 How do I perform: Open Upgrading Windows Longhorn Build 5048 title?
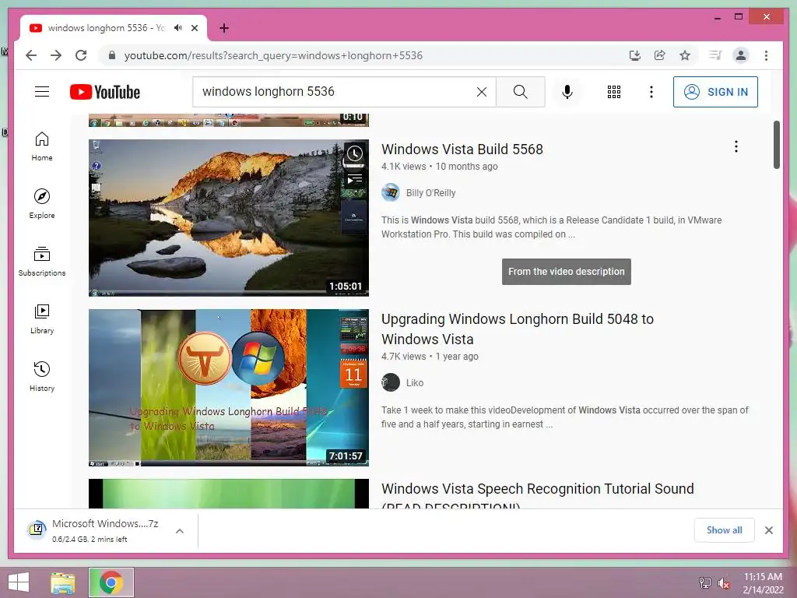[x=518, y=329]
